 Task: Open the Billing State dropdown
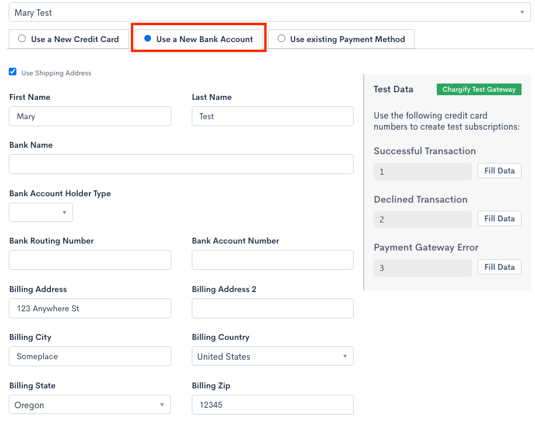tap(89, 405)
